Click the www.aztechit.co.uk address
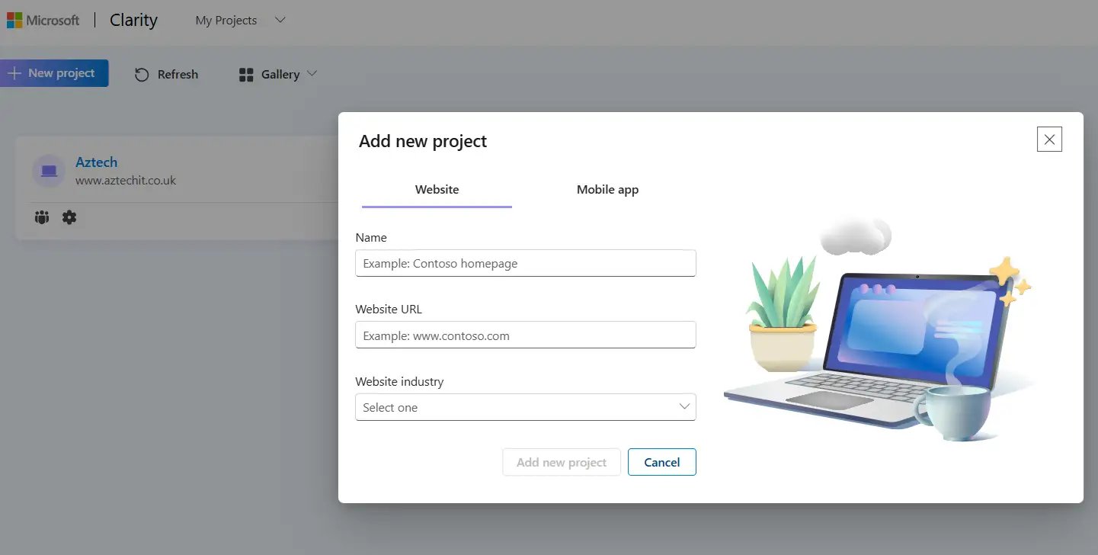This screenshot has height=555, width=1098. [x=125, y=180]
